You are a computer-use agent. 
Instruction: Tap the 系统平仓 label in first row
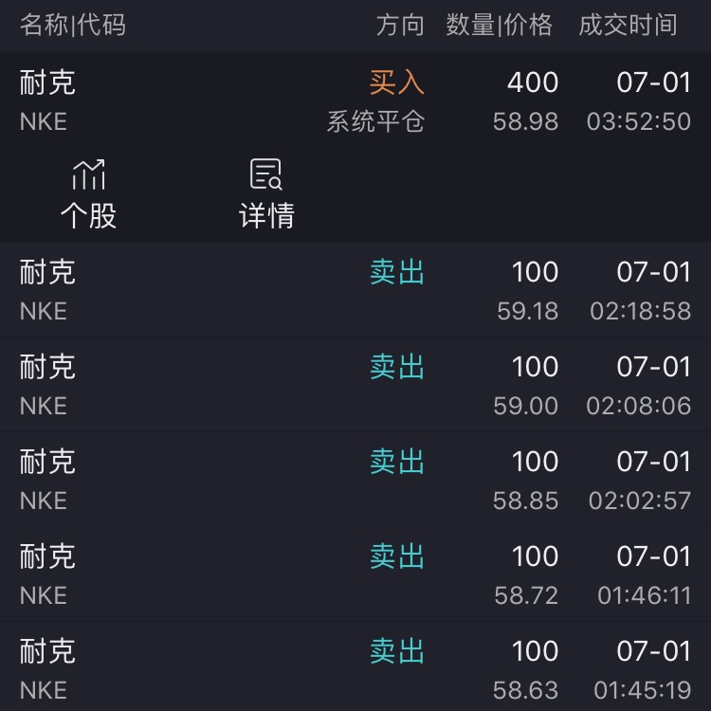click(x=375, y=121)
